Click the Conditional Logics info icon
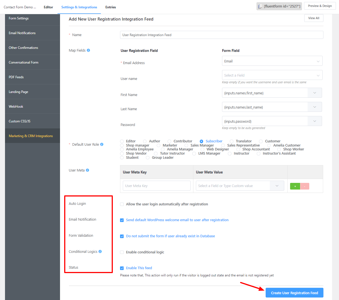339x300 pixels. point(100,251)
